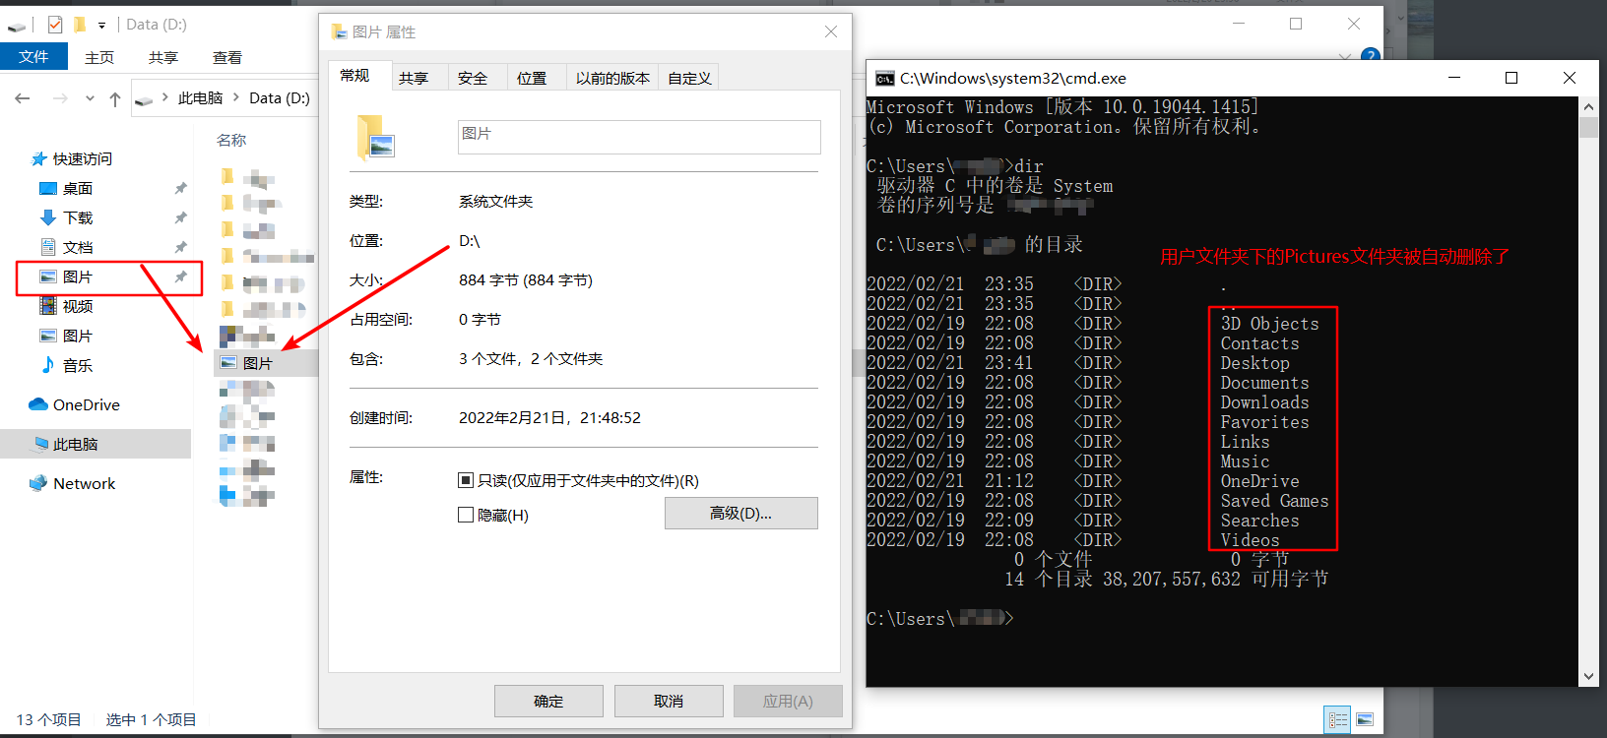Screen dimensions: 1607x738
Task: Switch to large icons view in Explorer status bar
Action: click(1365, 720)
